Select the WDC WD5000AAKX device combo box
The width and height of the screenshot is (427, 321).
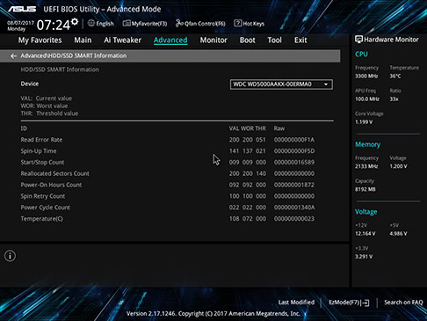click(x=281, y=84)
